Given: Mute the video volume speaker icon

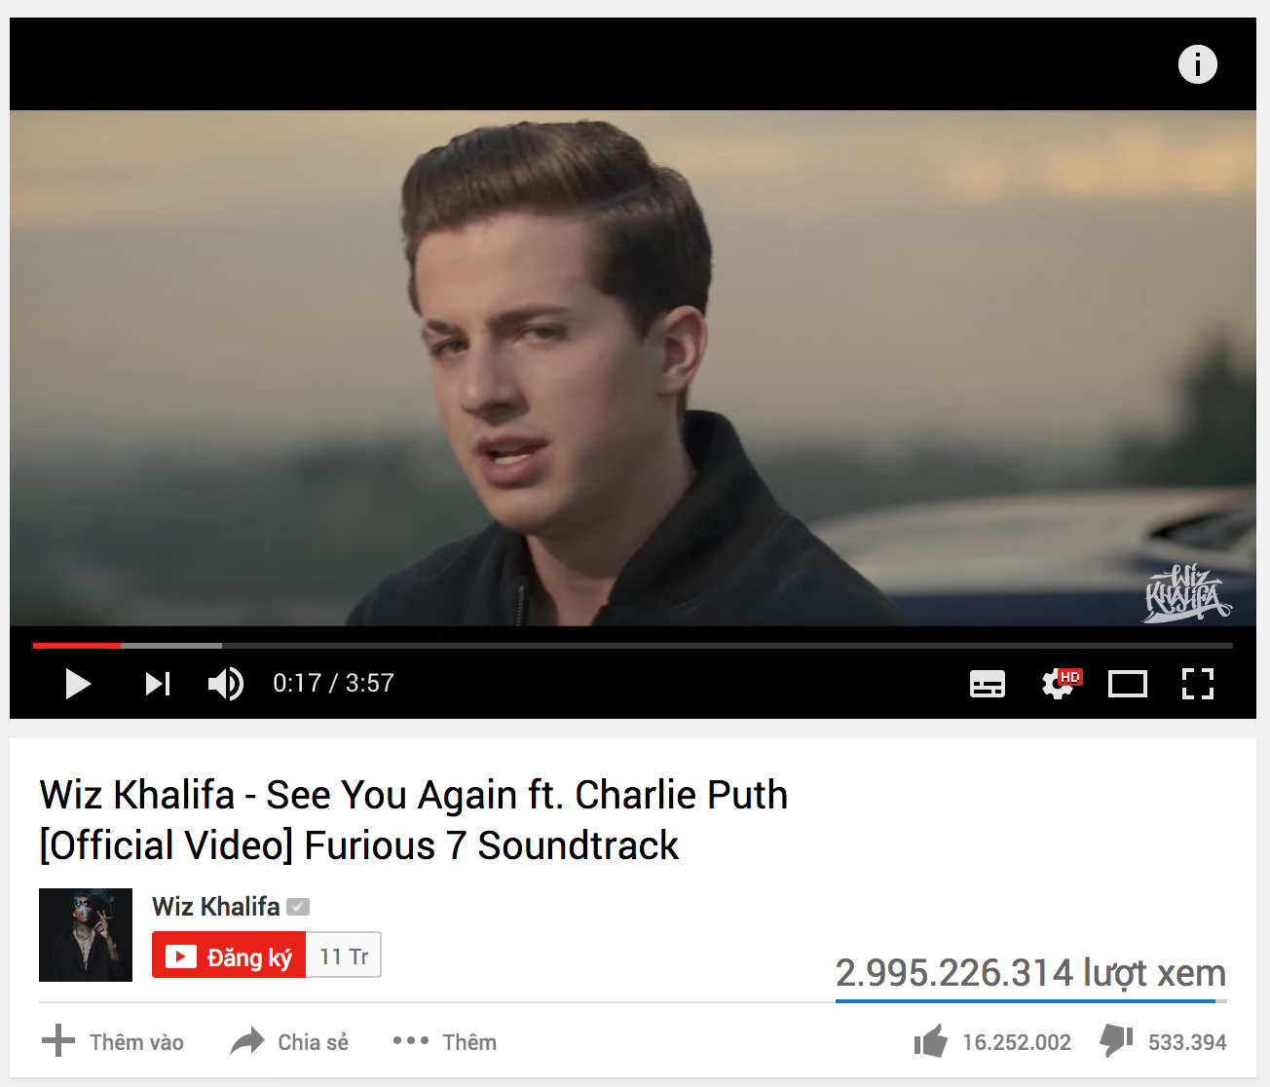Looking at the screenshot, I should [226, 684].
